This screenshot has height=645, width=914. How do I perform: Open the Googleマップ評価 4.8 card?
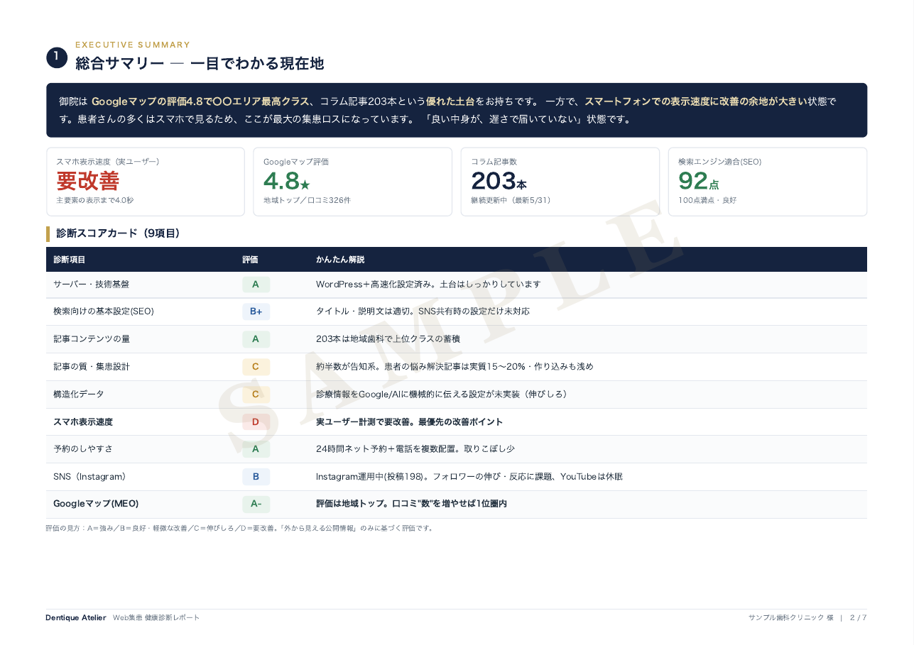pos(353,182)
